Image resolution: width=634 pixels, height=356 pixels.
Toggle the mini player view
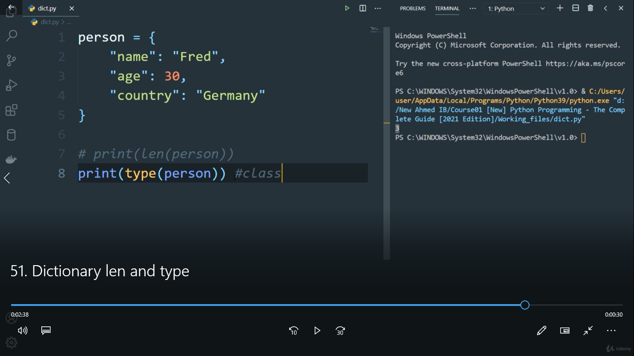point(564,331)
